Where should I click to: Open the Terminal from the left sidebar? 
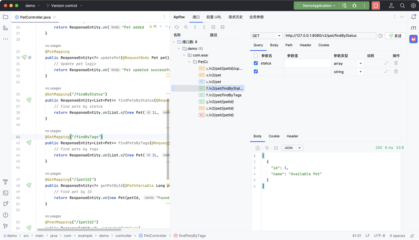pos(5,193)
